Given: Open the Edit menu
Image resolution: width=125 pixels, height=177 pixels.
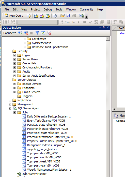Looking at the screenshot, I should pyautogui.click(x=15, y=9).
